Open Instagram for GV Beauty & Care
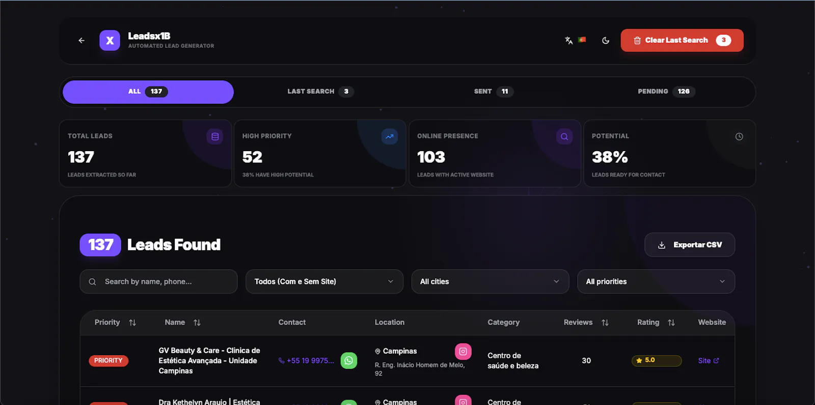This screenshot has height=405, width=815. pyautogui.click(x=463, y=352)
